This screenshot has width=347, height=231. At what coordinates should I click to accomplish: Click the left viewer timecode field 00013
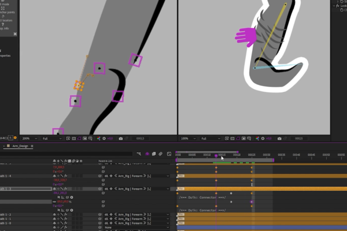tap(139, 139)
